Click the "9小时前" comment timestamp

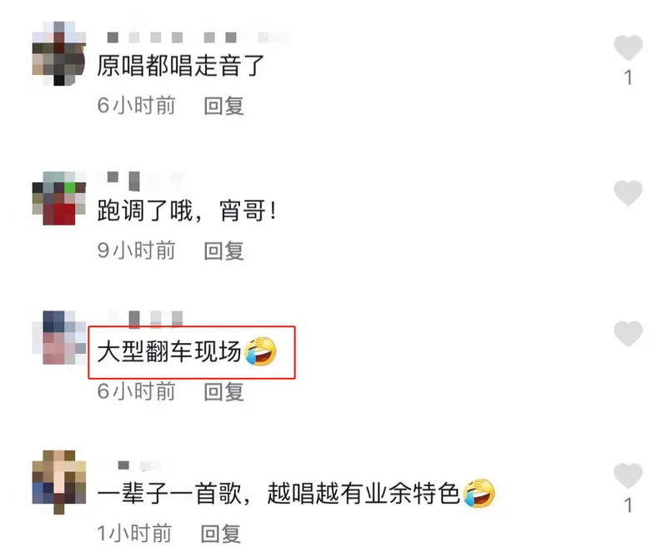click(136, 251)
